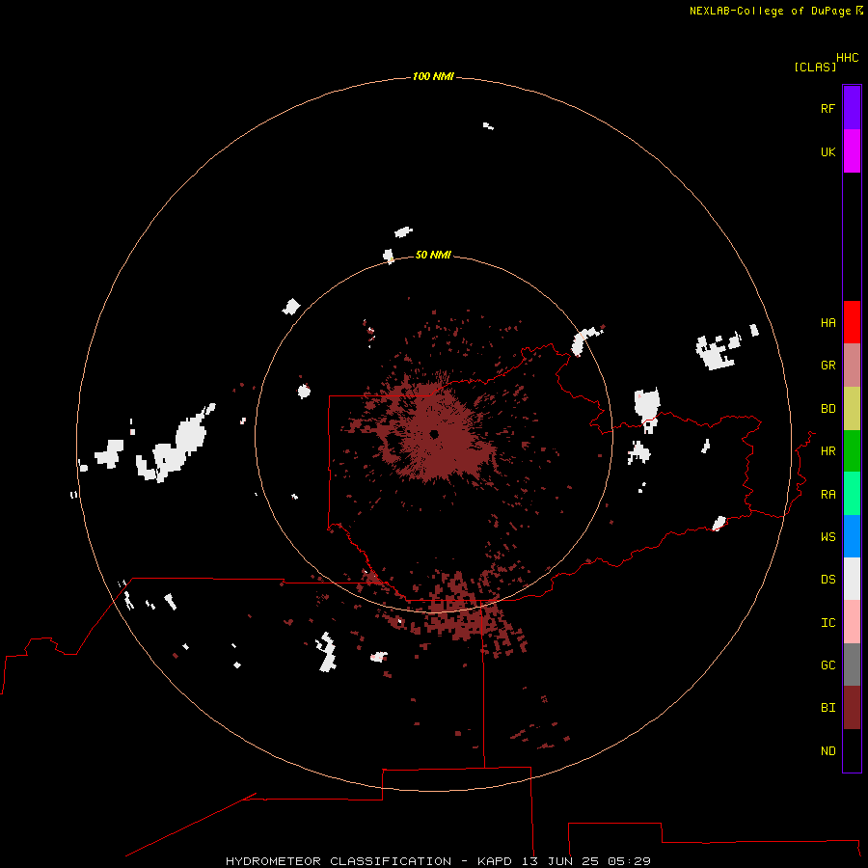Click the purple RF legend color swatch

point(852,108)
